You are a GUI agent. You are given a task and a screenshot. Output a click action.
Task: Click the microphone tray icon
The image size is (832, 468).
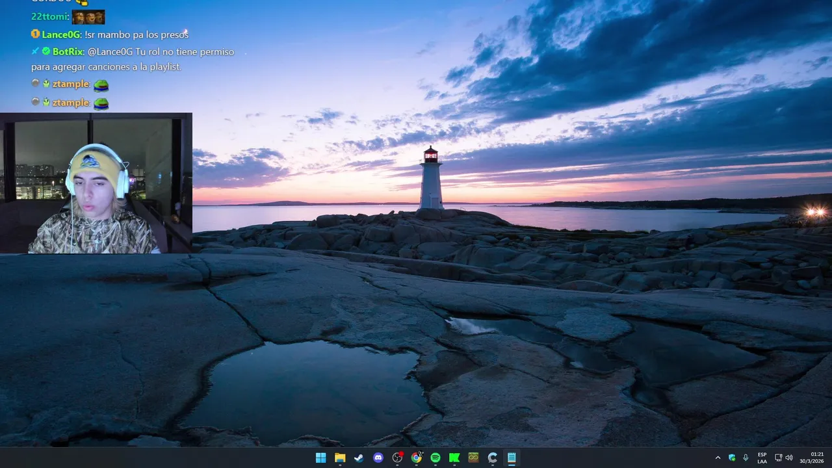(x=746, y=458)
